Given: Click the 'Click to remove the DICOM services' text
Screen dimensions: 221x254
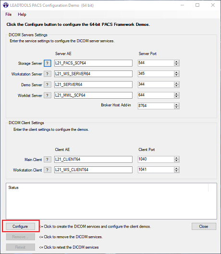Looking at the screenshot, I should [73, 237].
